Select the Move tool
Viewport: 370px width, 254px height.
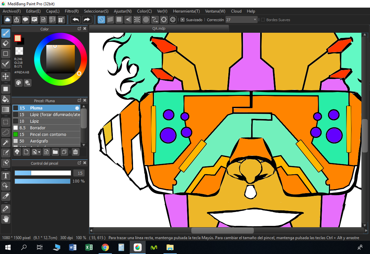point(6,76)
